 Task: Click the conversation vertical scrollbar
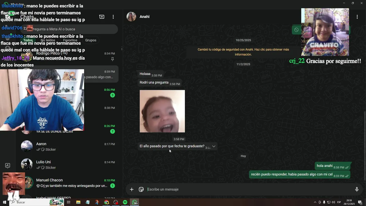point(365,146)
